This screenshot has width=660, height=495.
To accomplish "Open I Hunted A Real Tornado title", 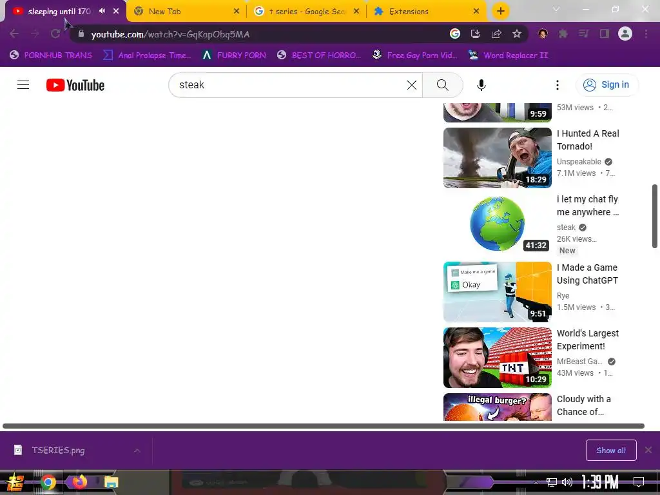I will 588,140.
